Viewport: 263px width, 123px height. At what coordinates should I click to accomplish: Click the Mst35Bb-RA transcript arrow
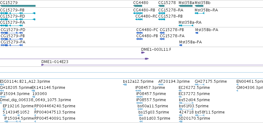click(x=199, y=13)
